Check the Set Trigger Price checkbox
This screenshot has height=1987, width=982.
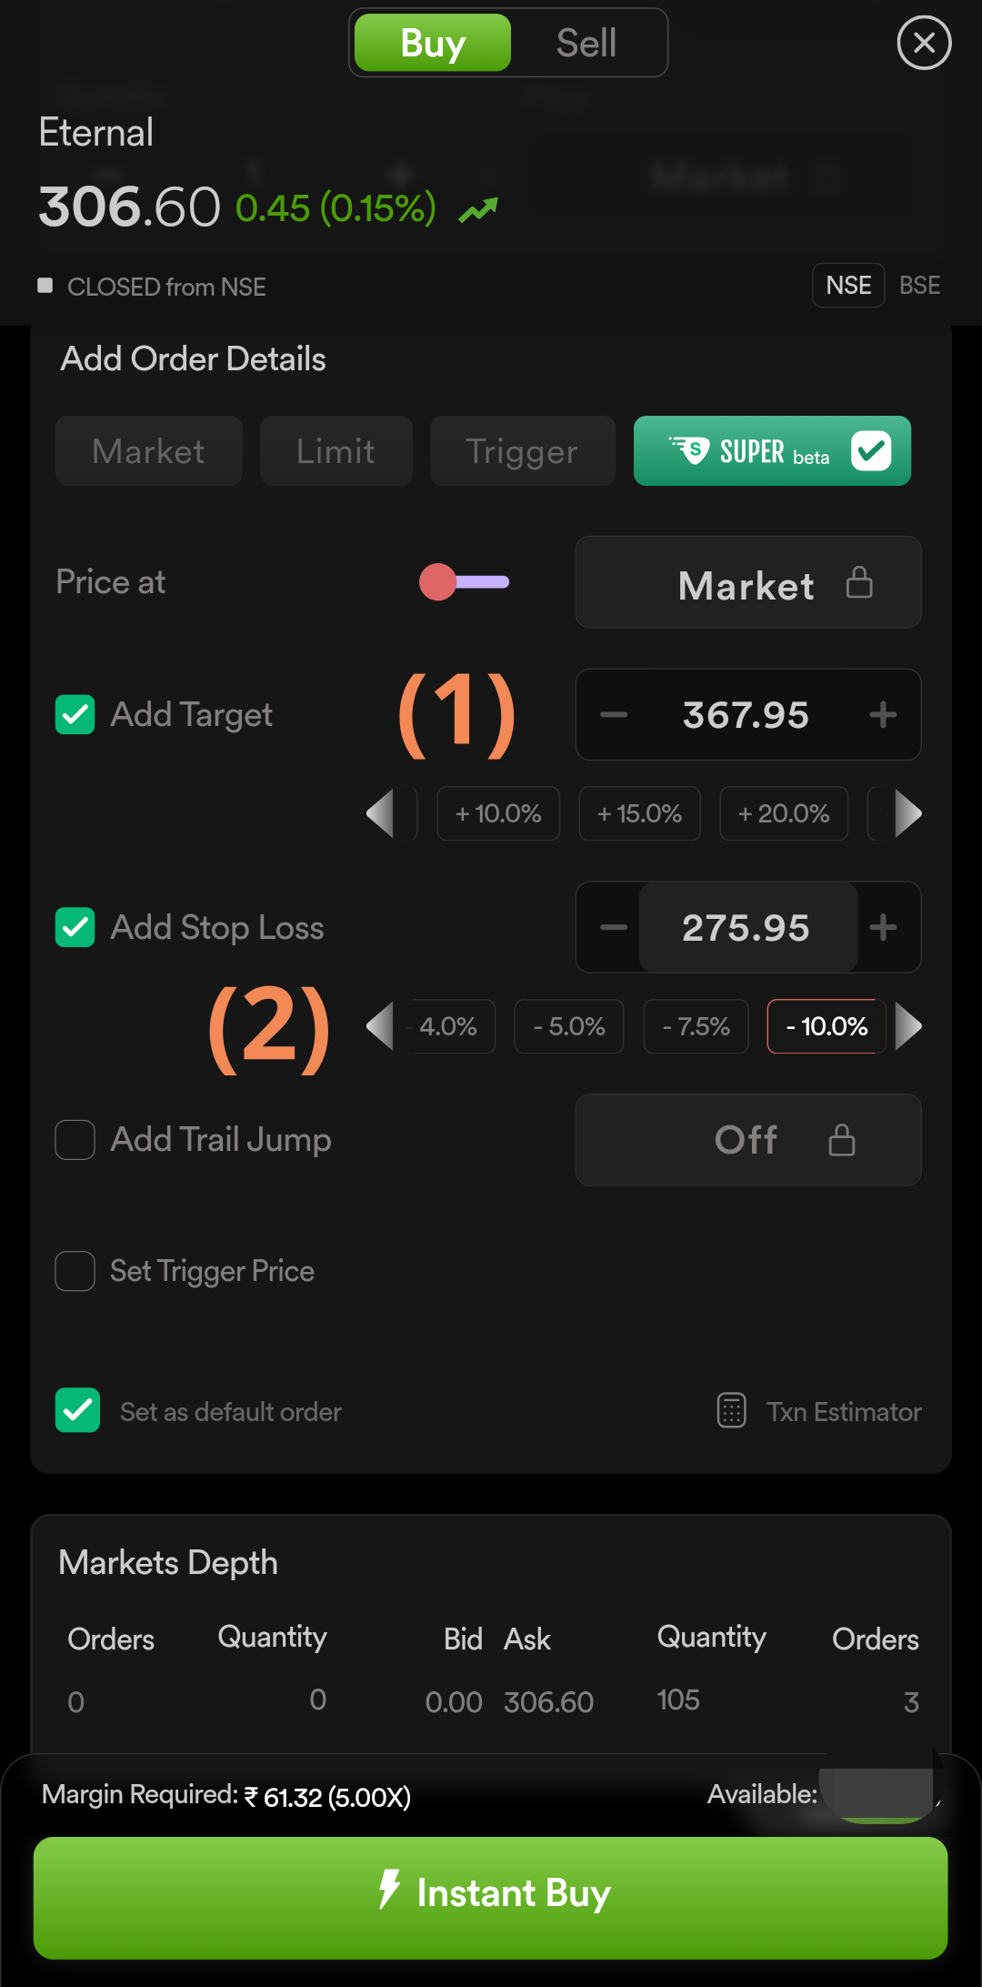(75, 1271)
